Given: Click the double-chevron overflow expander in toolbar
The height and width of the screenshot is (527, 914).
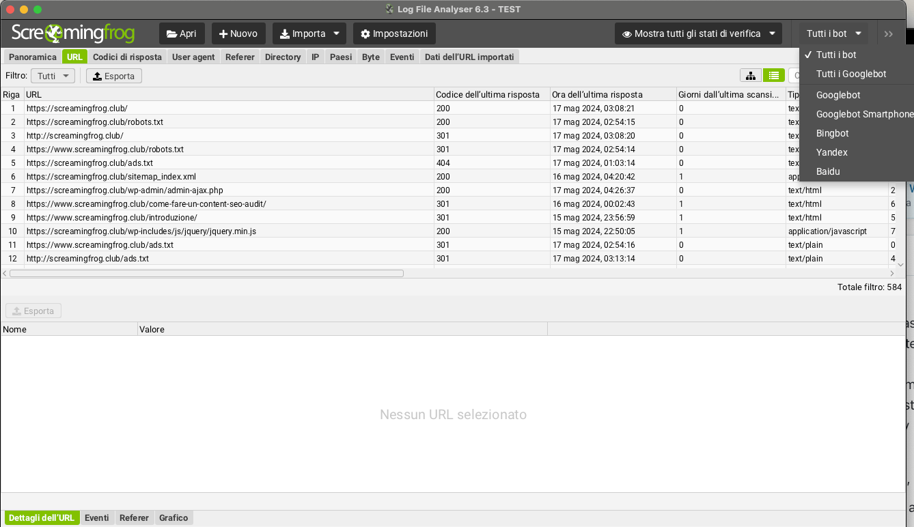Looking at the screenshot, I should click(888, 33).
